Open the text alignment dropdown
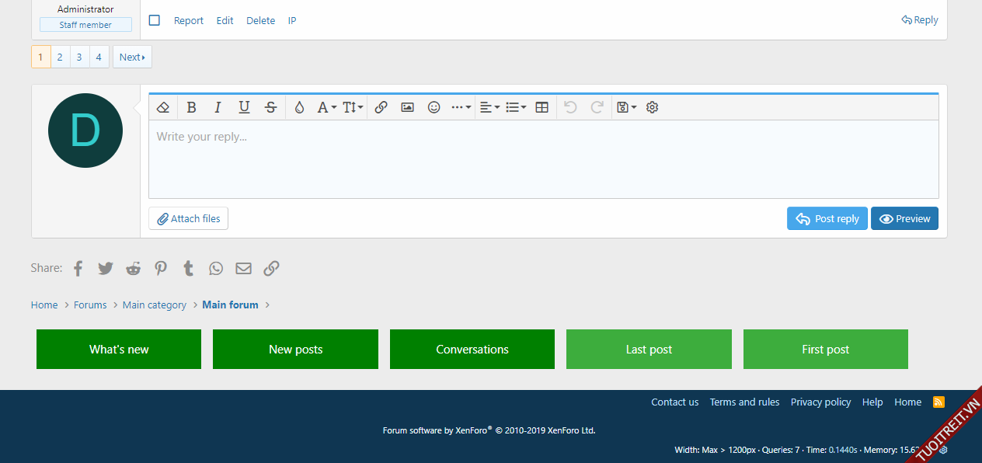This screenshot has width=982, height=463. pos(489,107)
